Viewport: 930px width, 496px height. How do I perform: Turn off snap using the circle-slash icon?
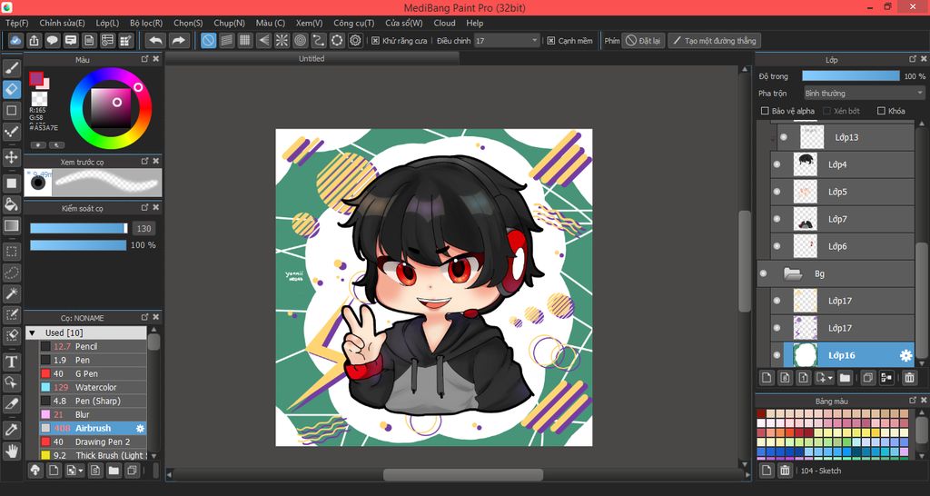pos(208,40)
